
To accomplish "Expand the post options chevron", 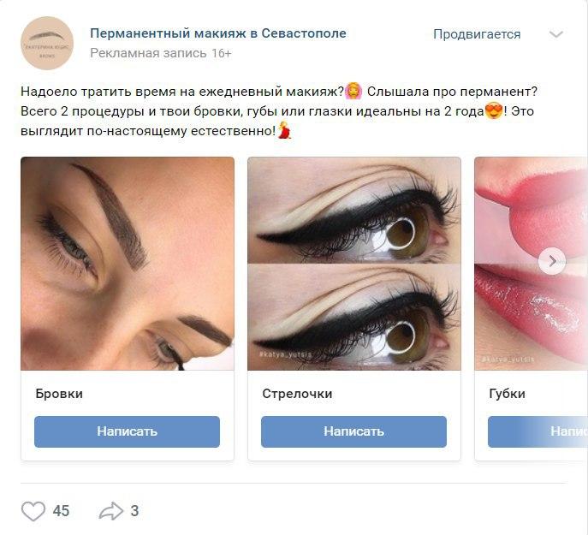I will click(556, 34).
